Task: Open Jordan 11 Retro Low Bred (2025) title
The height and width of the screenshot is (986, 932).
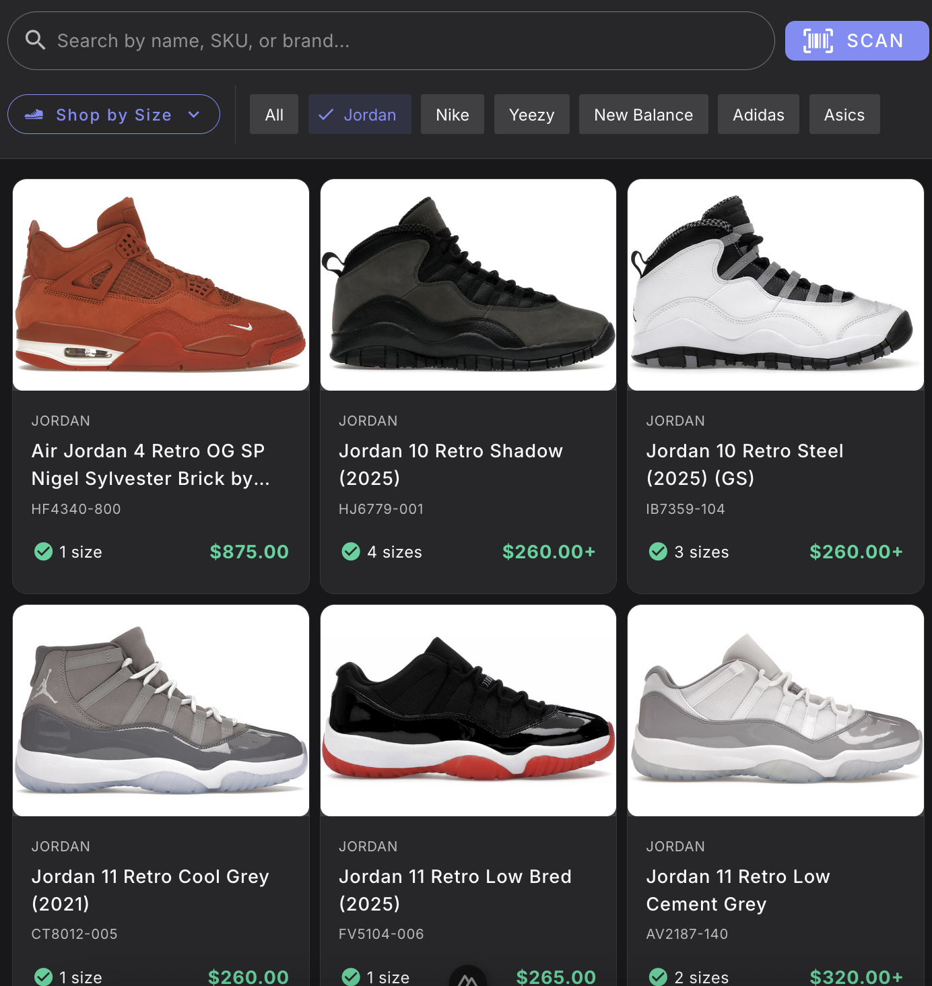Action: click(x=455, y=890)
